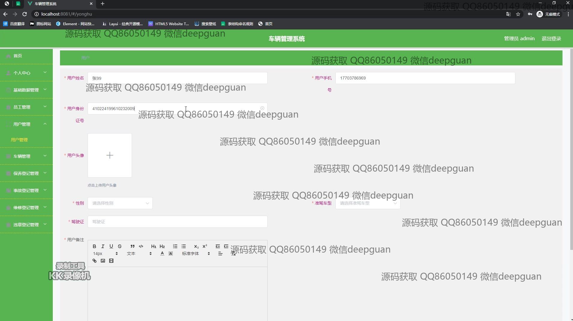573x321 pixels.
Task: Open the 性别 gender dropdown
Action: [x=120, y=203]
